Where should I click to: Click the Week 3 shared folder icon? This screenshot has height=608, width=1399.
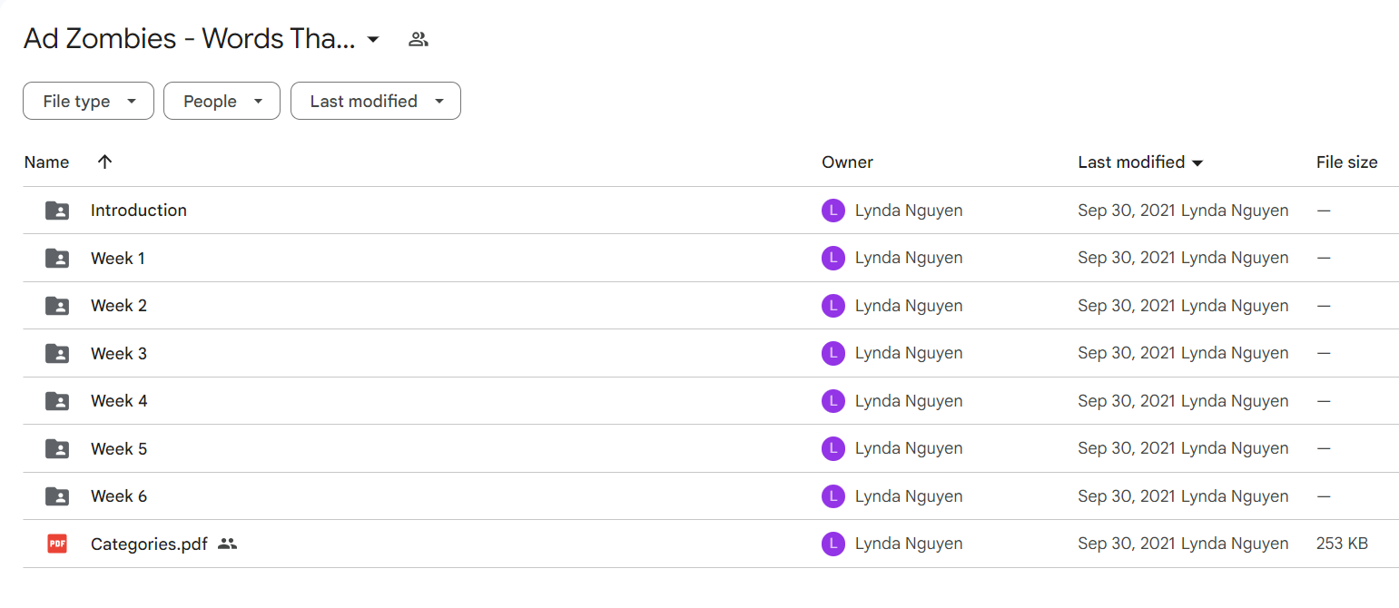[x=57, y=354]
